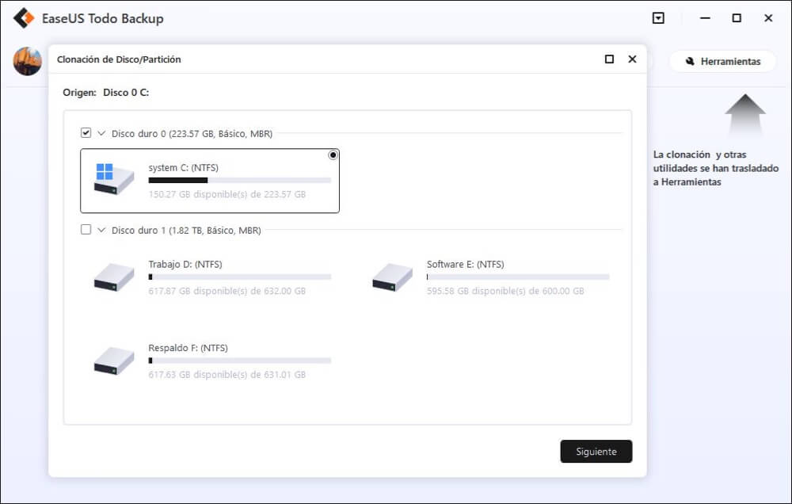Click the "Clonación de Disco/Partición" dialog title
This screenshot has height=504, width=792.
(119, 59)
